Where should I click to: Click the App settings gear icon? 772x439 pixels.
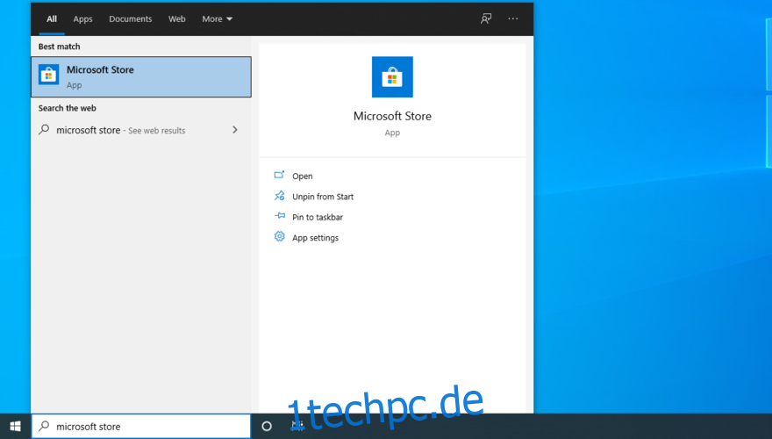pos(279,236)
